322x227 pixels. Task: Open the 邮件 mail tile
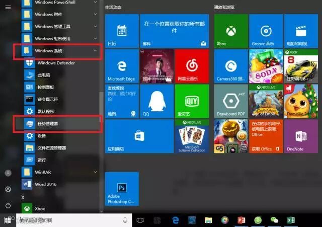(x=175, y=31)
